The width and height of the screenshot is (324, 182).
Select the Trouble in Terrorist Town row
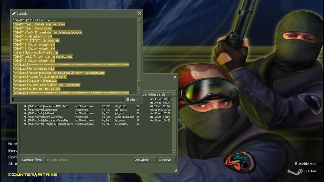(x=96, y=124)
